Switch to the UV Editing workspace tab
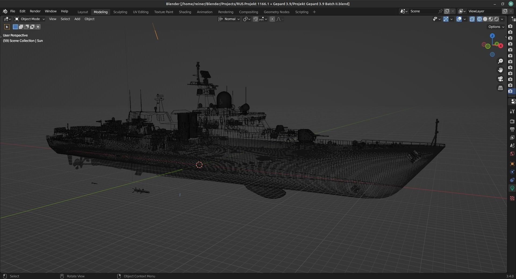516x279 pixels. click(141, 12)
